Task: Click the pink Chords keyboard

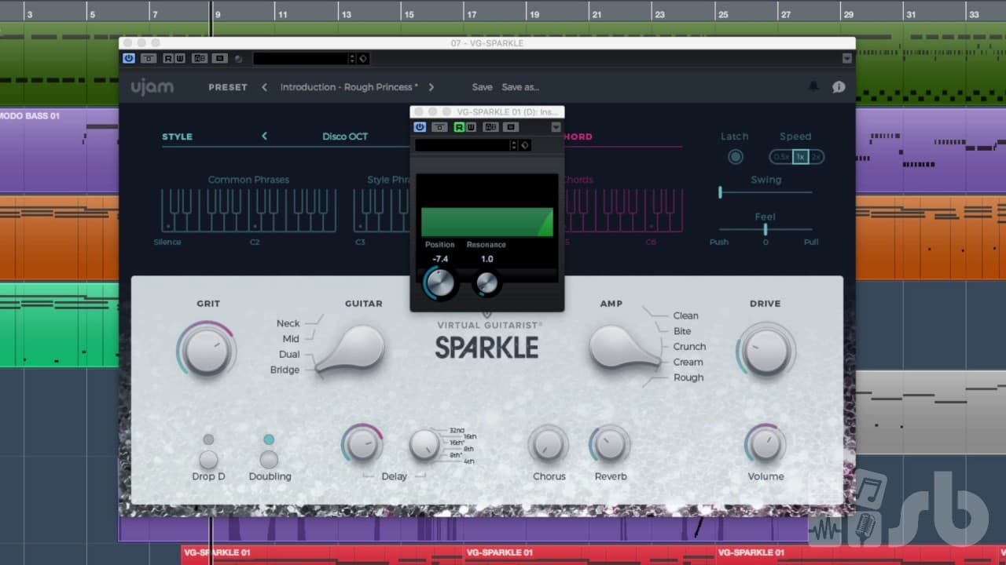Action: pos(623,210)
